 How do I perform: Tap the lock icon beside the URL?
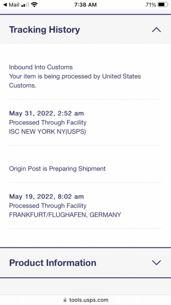65,300
